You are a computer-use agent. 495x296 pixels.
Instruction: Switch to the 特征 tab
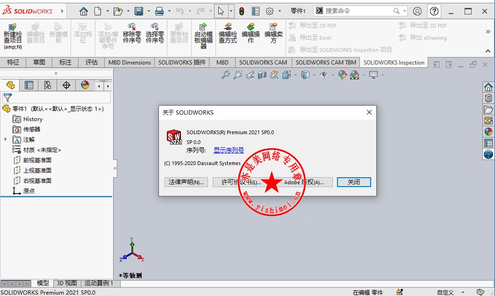tap(13, 63)
